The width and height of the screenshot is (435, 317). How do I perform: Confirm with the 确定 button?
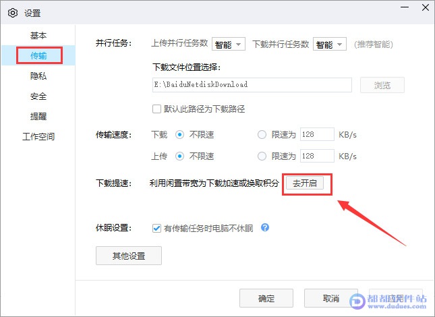tap(266, 298)
